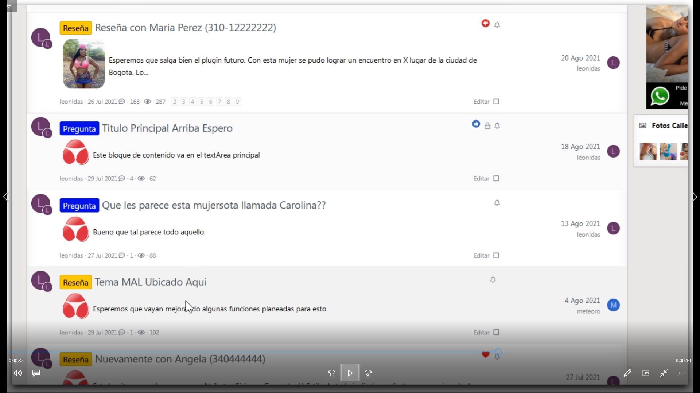Play the video
This screenshot has height=393, width=700.
click(x=350, y=373)
